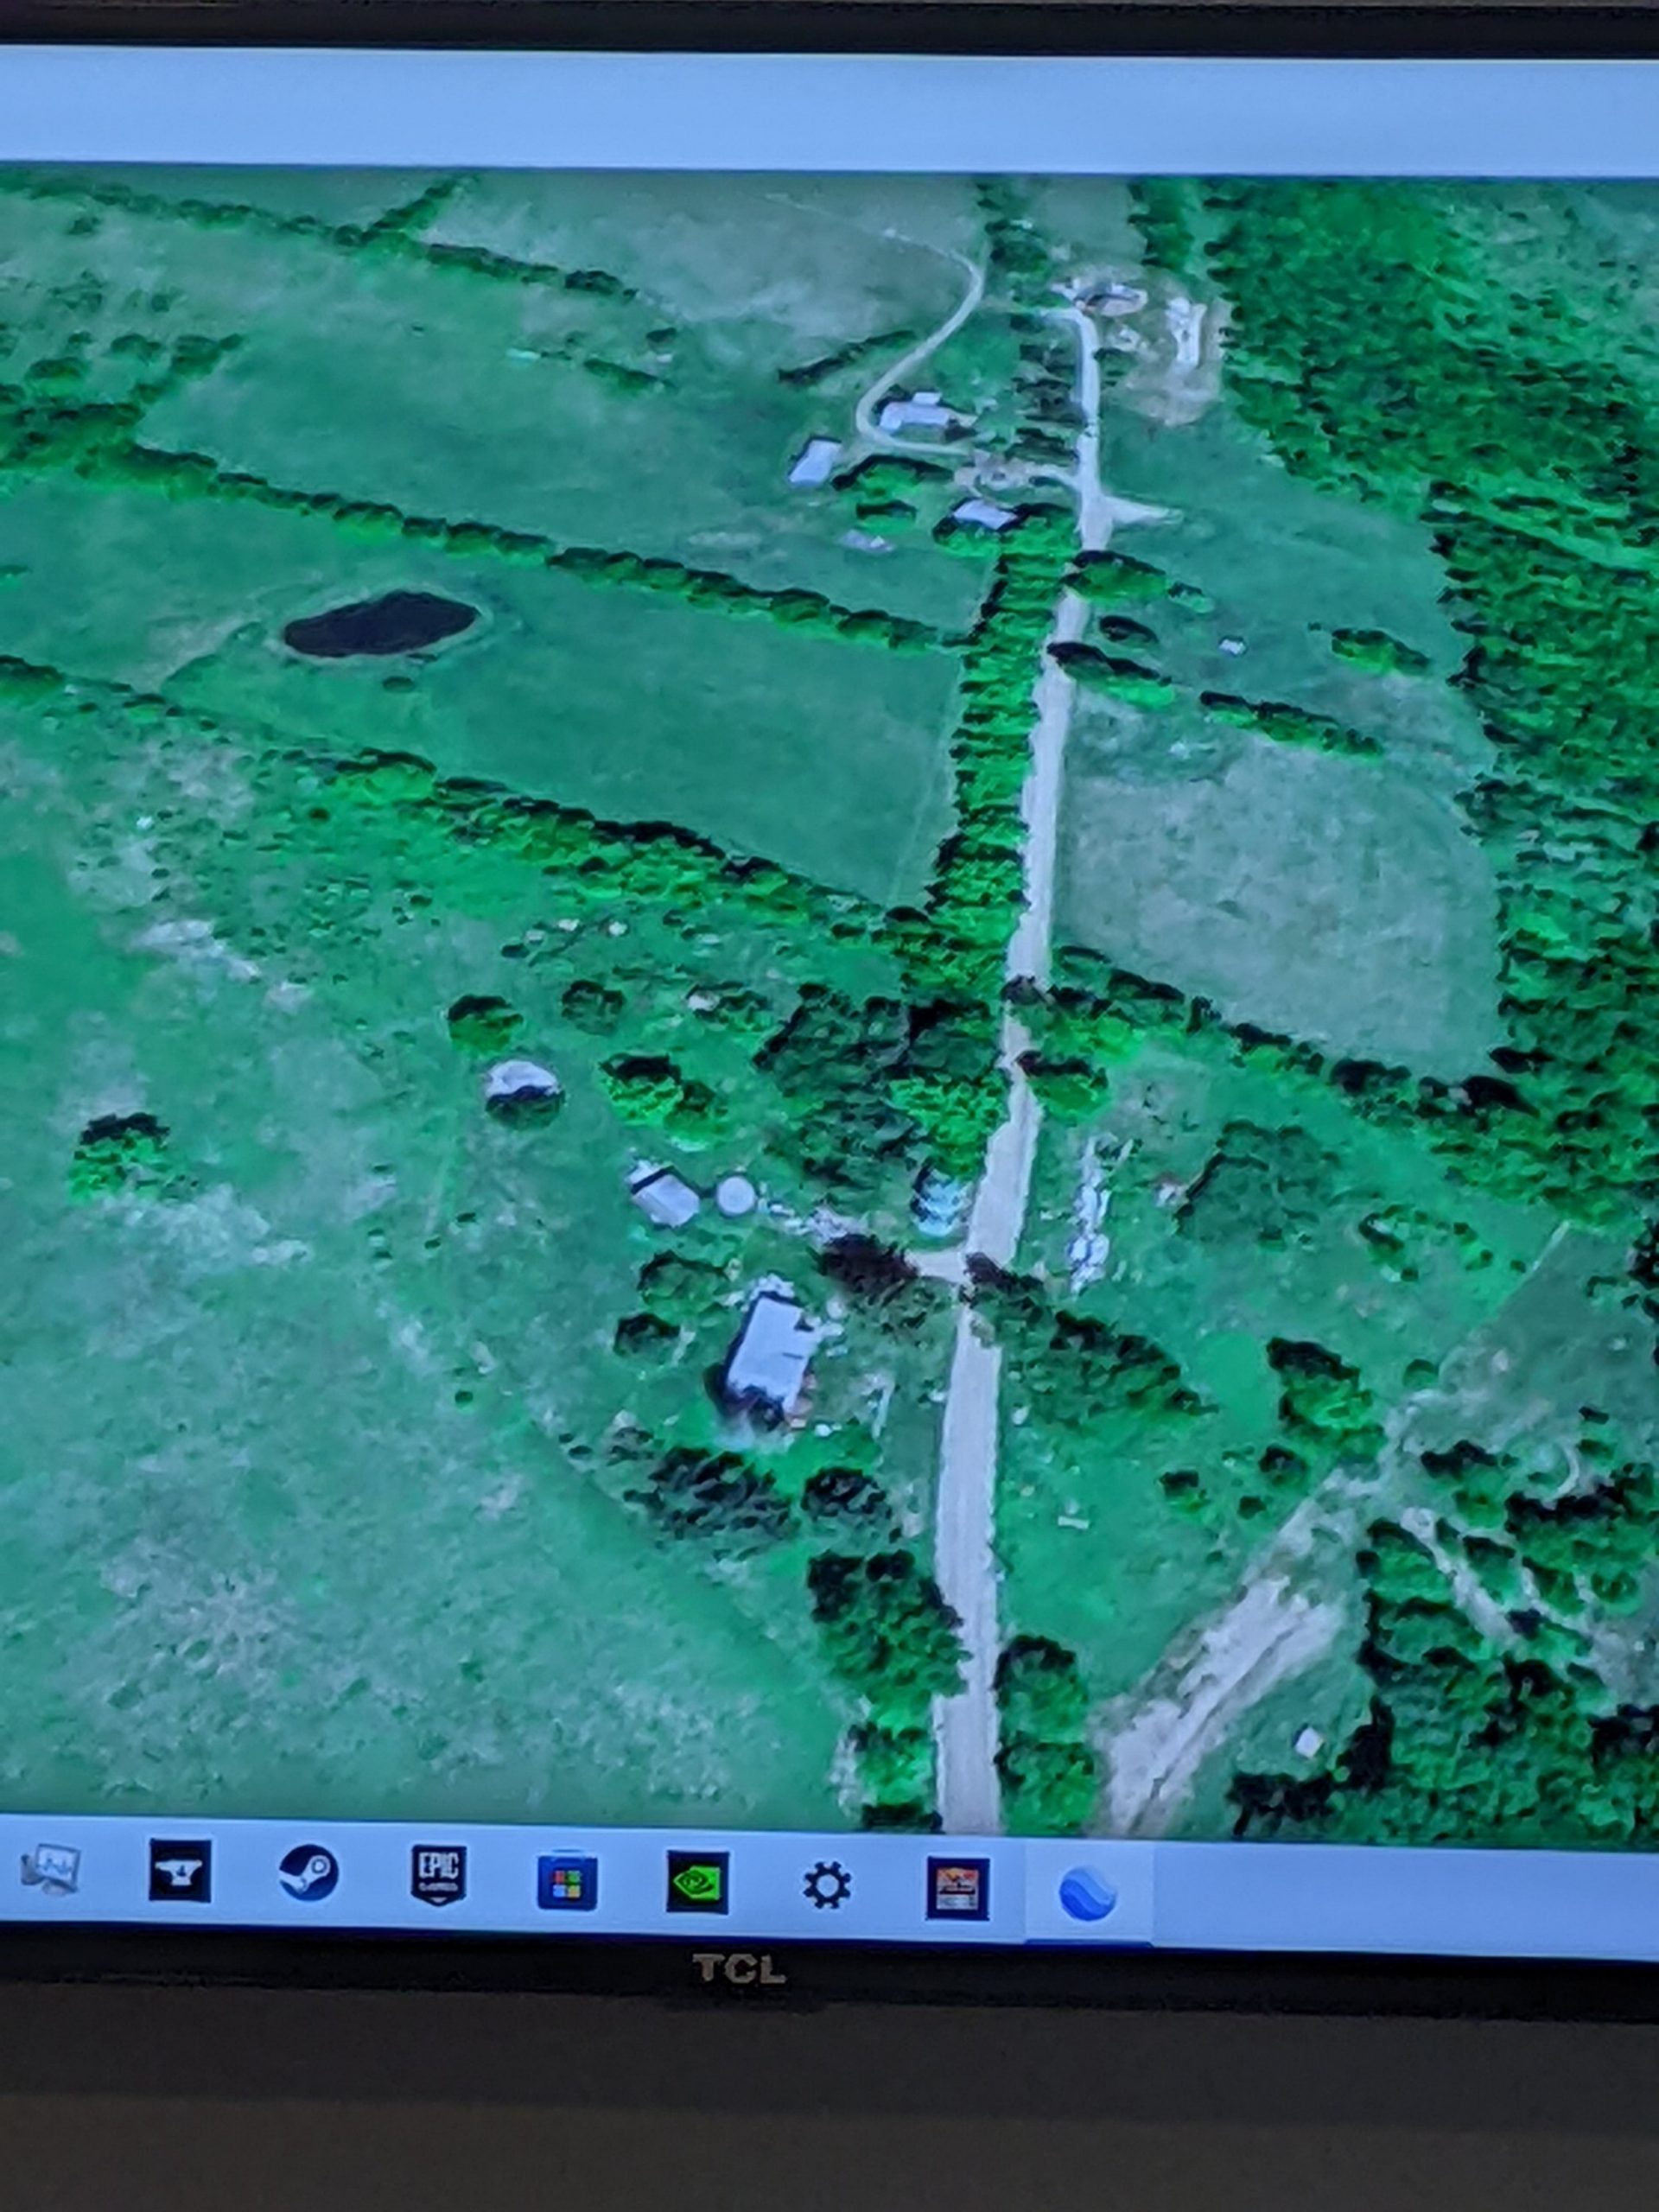1659x2212 pixels.
Task: Select the Google Earth taskbar icon
Action: pos(1086,1895)
